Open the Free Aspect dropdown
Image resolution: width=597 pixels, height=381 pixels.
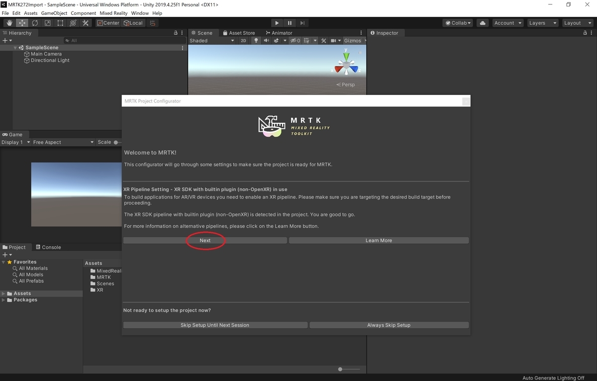(x=63, y=142)
